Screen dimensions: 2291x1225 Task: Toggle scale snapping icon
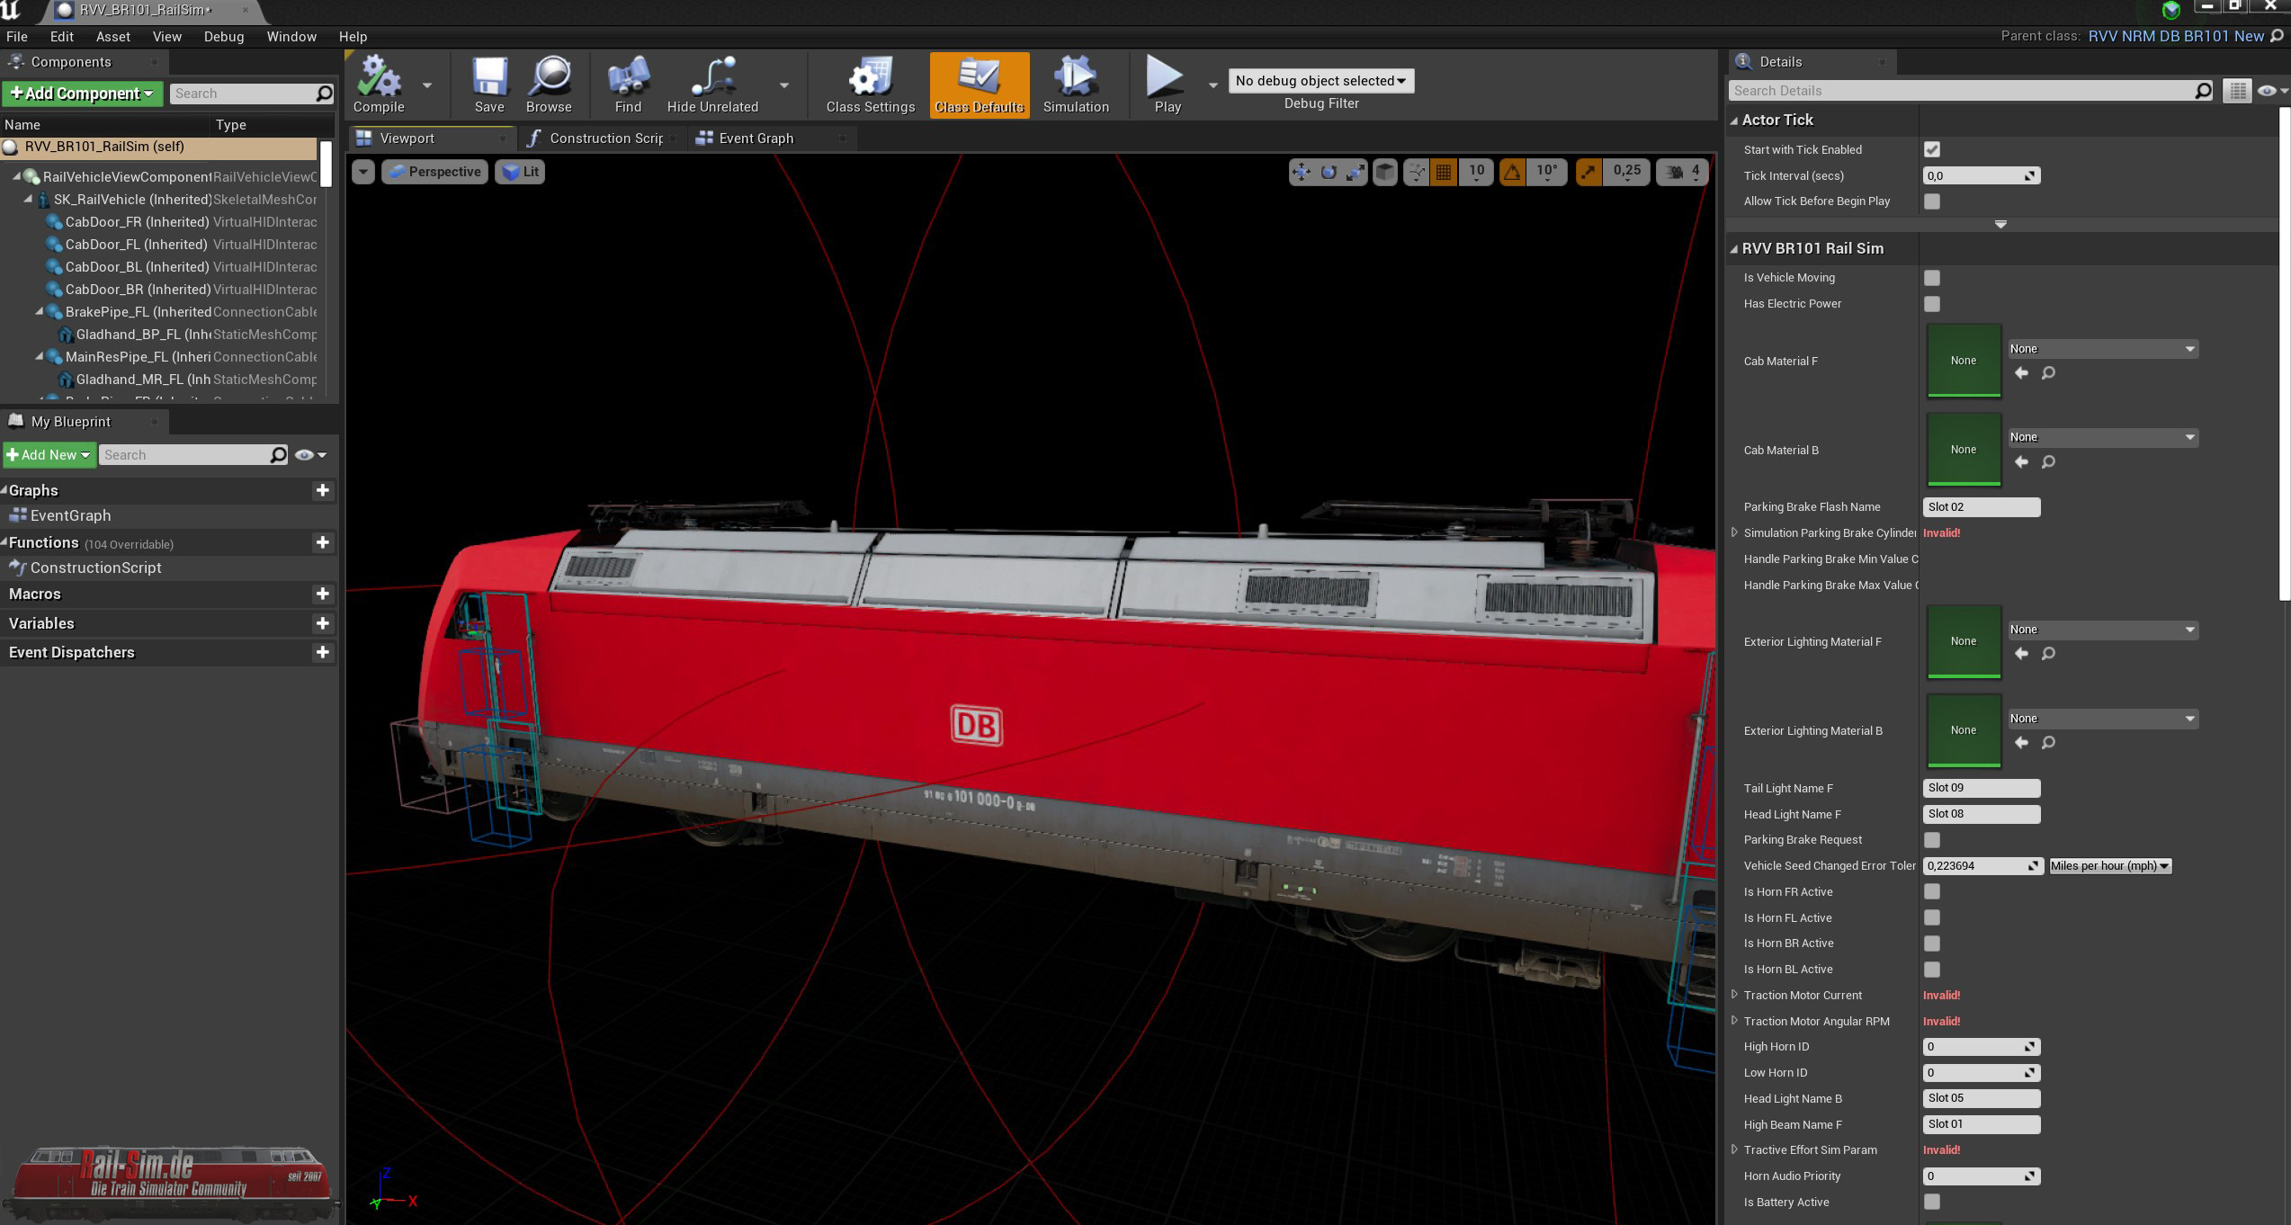point(1588,172)
